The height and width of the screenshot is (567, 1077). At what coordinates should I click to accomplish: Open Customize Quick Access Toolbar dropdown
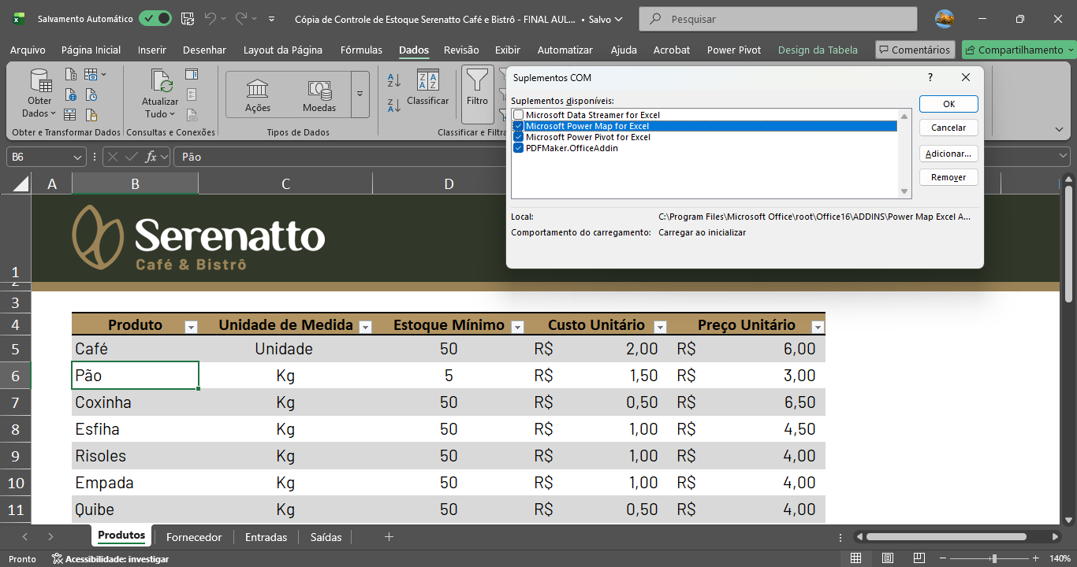(x=272, y=19)
